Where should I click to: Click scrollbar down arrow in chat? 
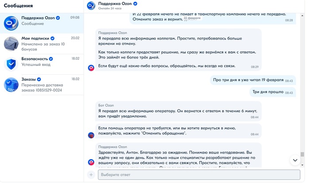point(302,165)
